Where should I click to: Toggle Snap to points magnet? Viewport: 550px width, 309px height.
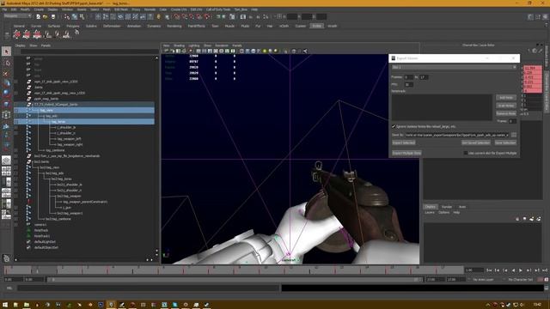pos(192,16)
